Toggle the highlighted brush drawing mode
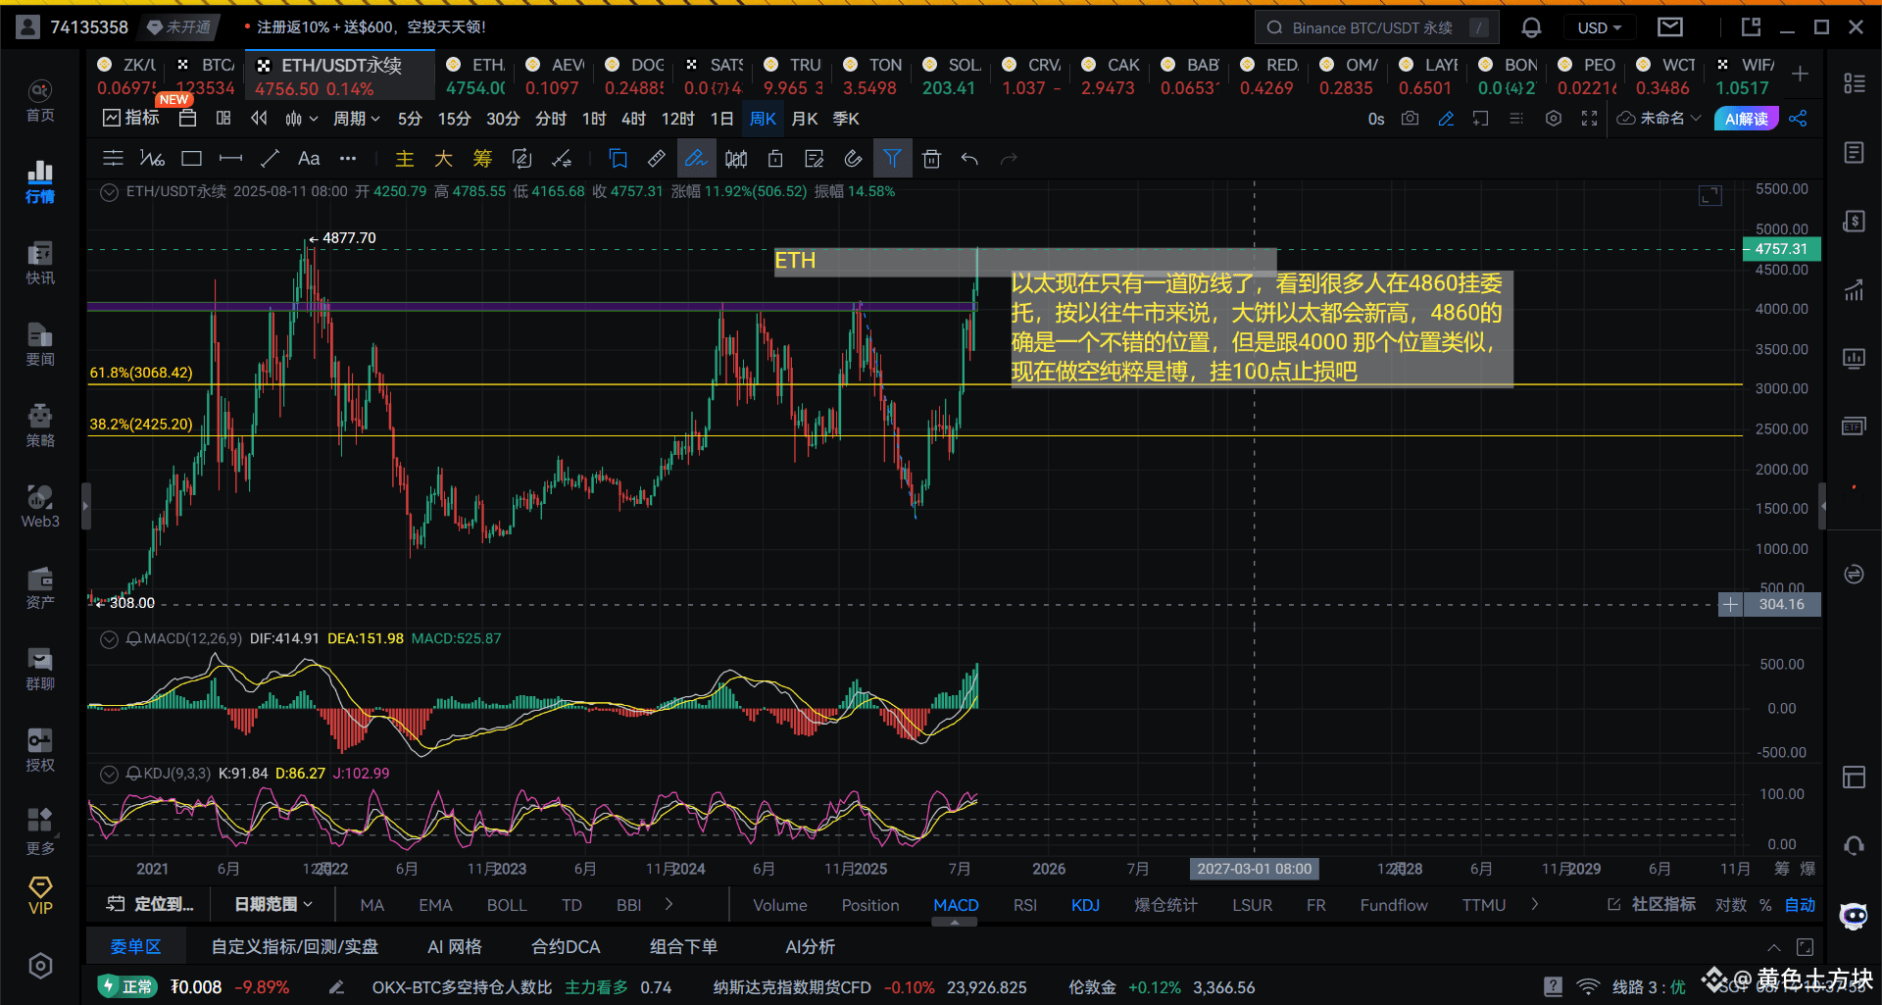 (x=695, y=158)
